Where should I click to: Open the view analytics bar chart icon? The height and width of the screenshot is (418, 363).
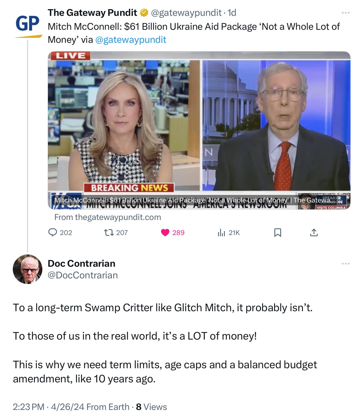pyautogui.click(x=221, y=233)
